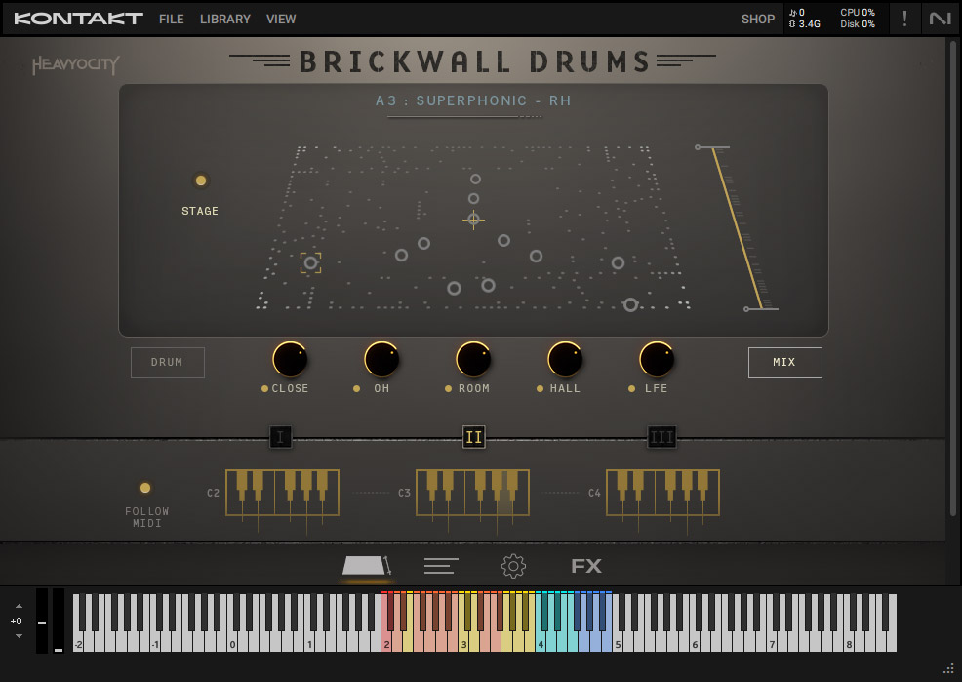Open the gear settings tab

click(513, 566)
